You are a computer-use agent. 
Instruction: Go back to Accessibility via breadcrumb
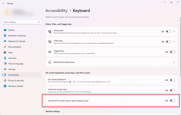pyautogui.click(x=56, y=11)
